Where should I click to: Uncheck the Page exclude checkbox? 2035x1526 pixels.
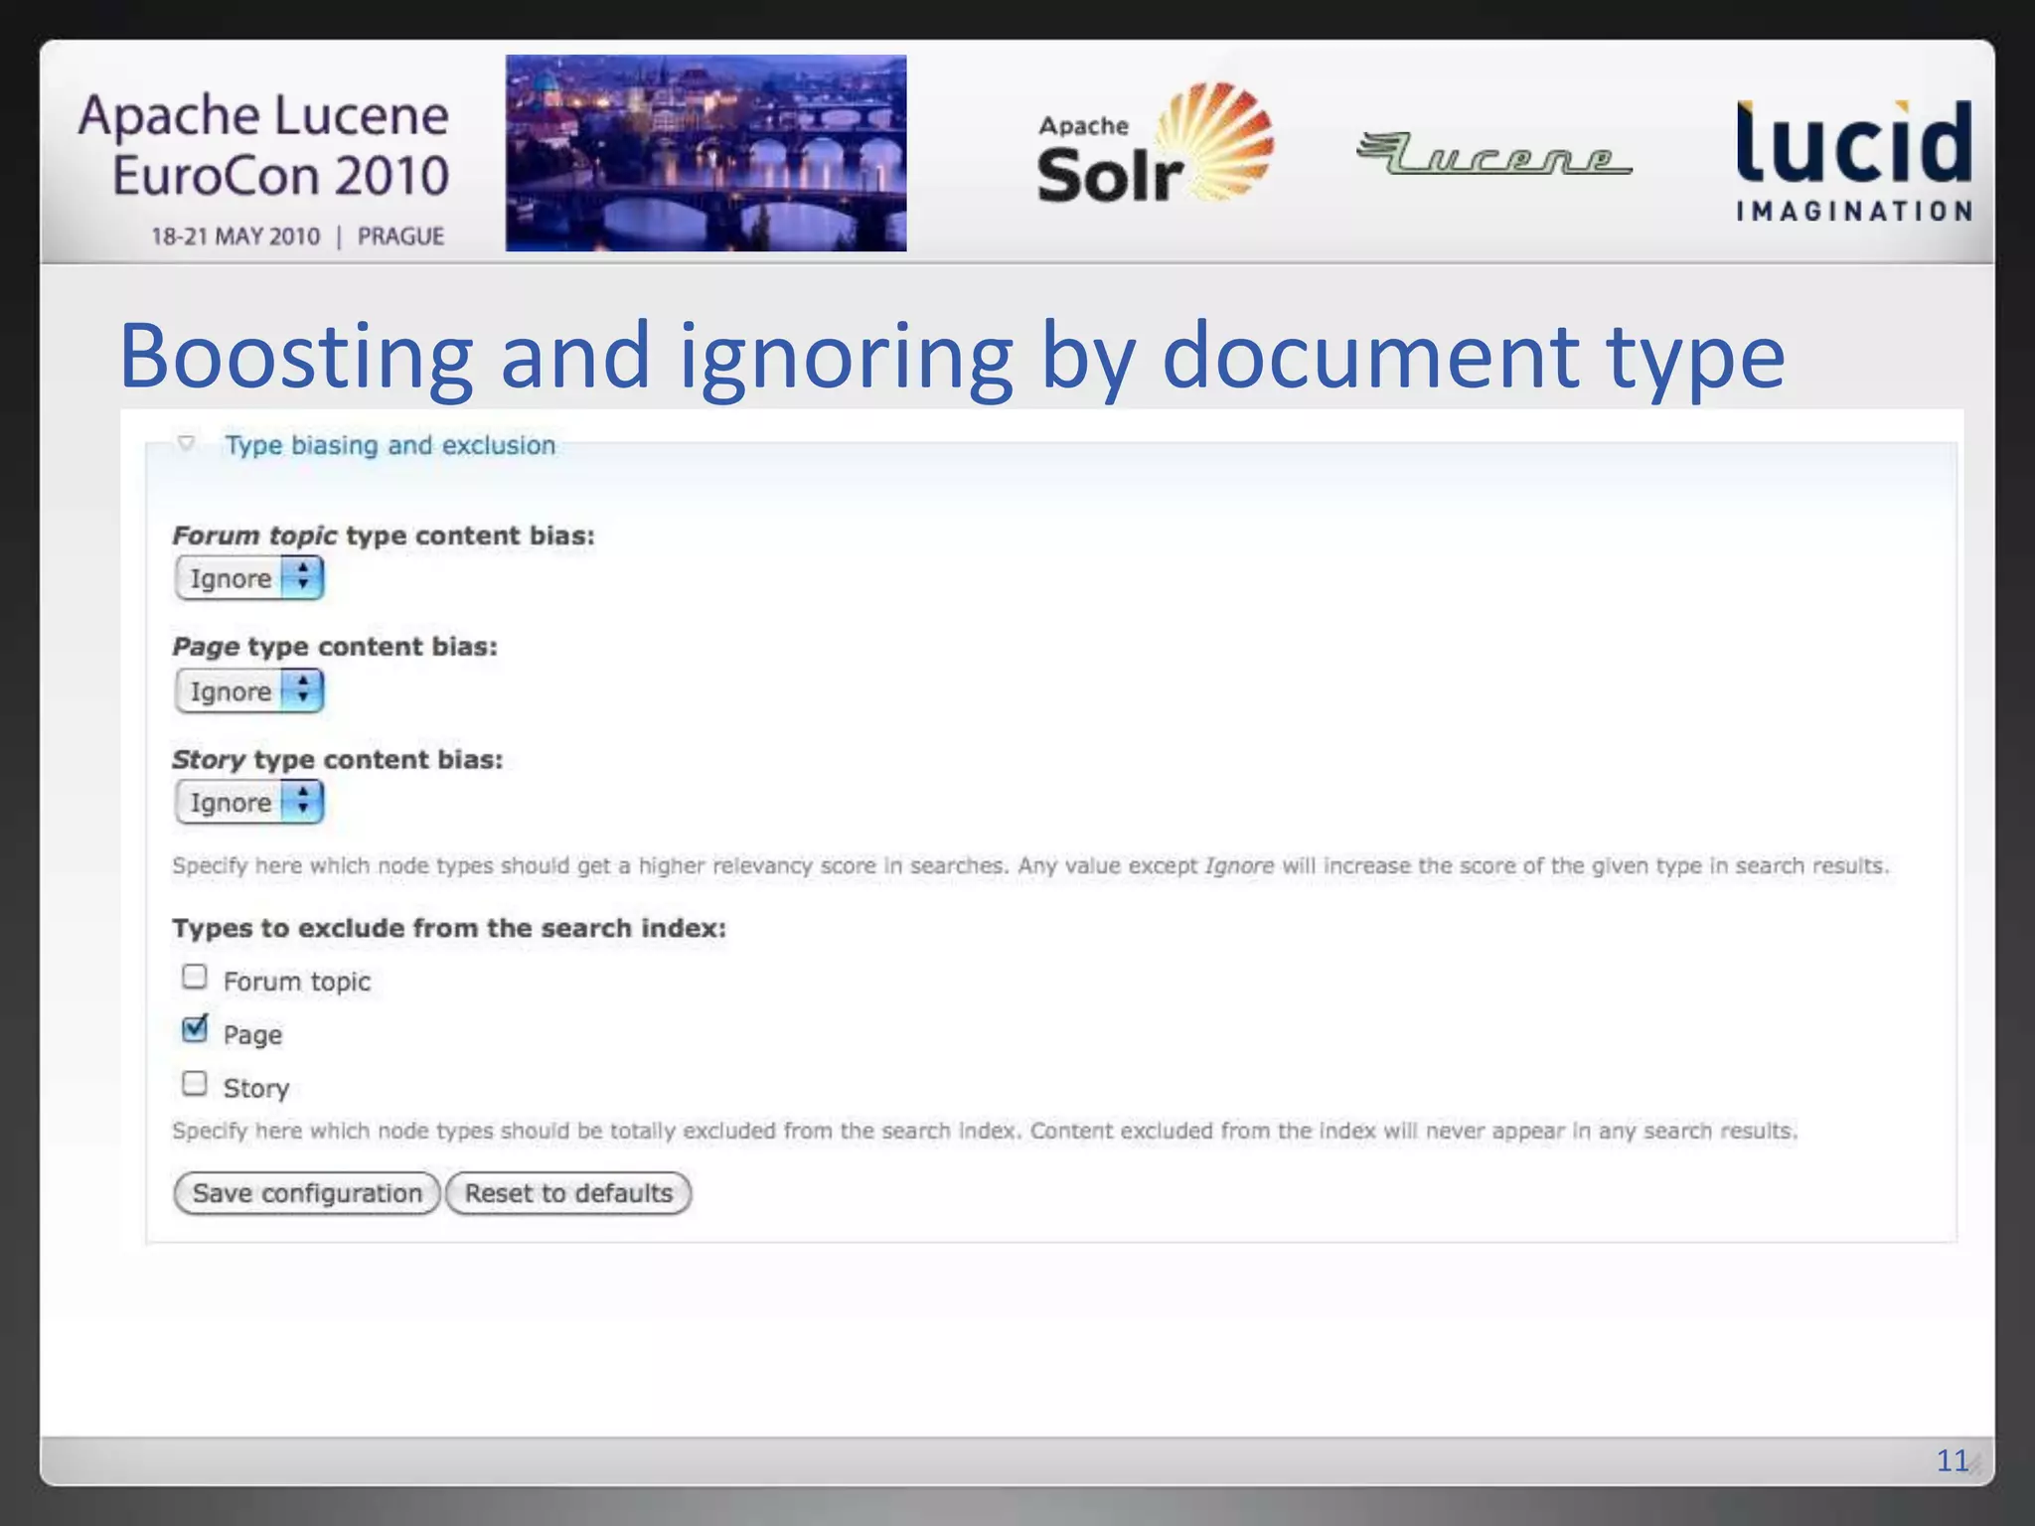[195, 1029]
